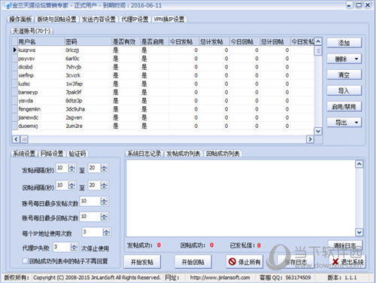Click the 开始发帖 button
The width and height of the screenshot is (376, 283).
click(142, 262)
